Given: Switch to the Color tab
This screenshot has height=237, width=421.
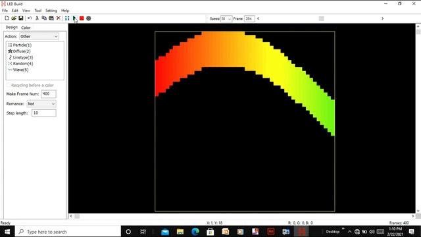Looking at the screenshot, I should pyautogui.click(x=26, y=28).
